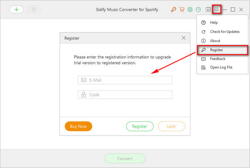Click the Later button

coord(171,126)
